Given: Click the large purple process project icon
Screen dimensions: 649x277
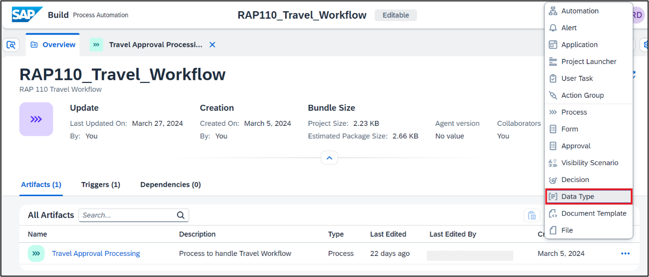Looking at the screenshot, I should [36, 119].
